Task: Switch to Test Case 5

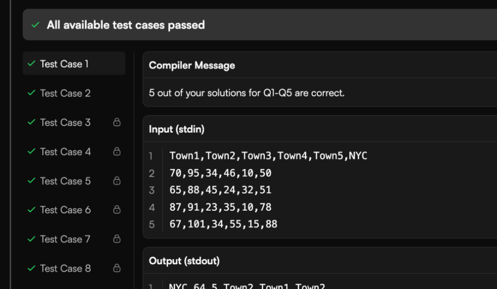Action: [x=65, y=181]
